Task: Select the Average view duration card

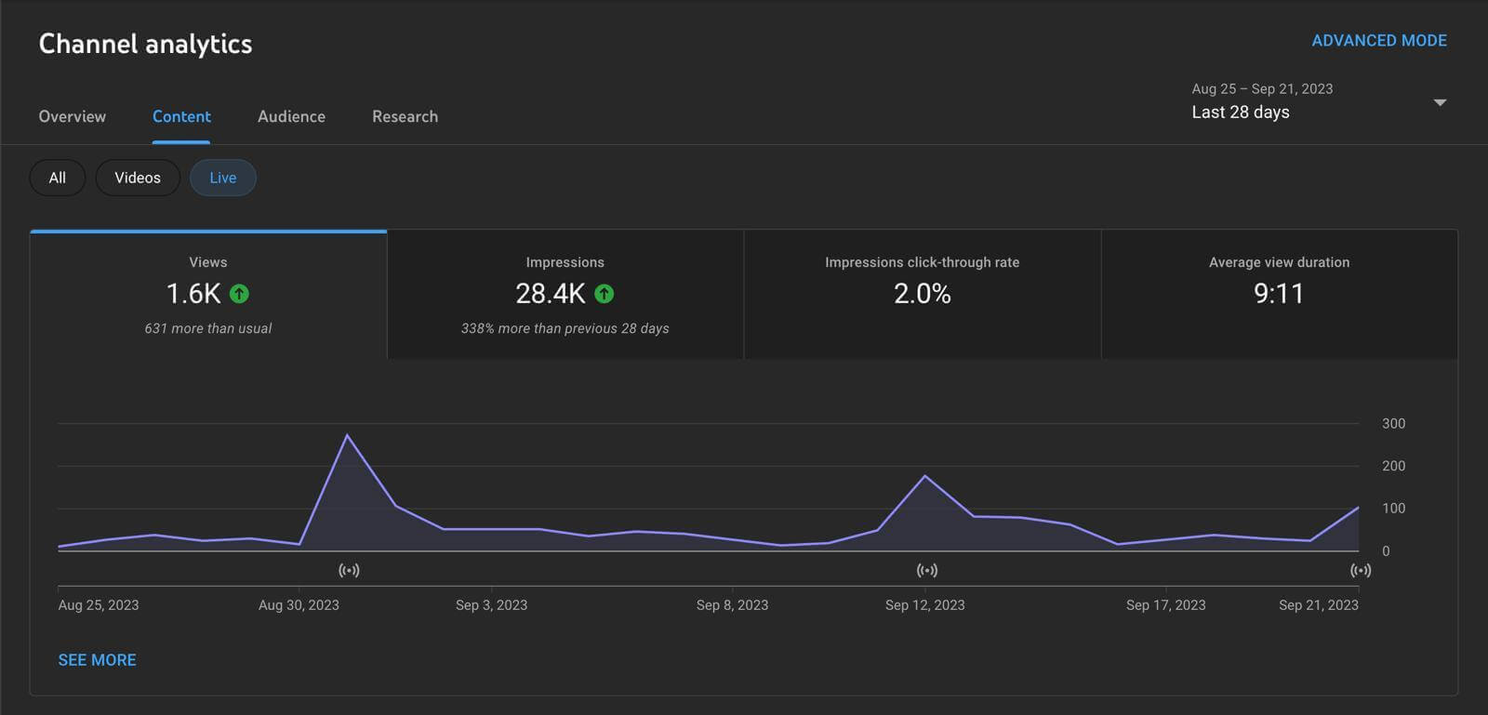Action: [x=1280, y=295]
